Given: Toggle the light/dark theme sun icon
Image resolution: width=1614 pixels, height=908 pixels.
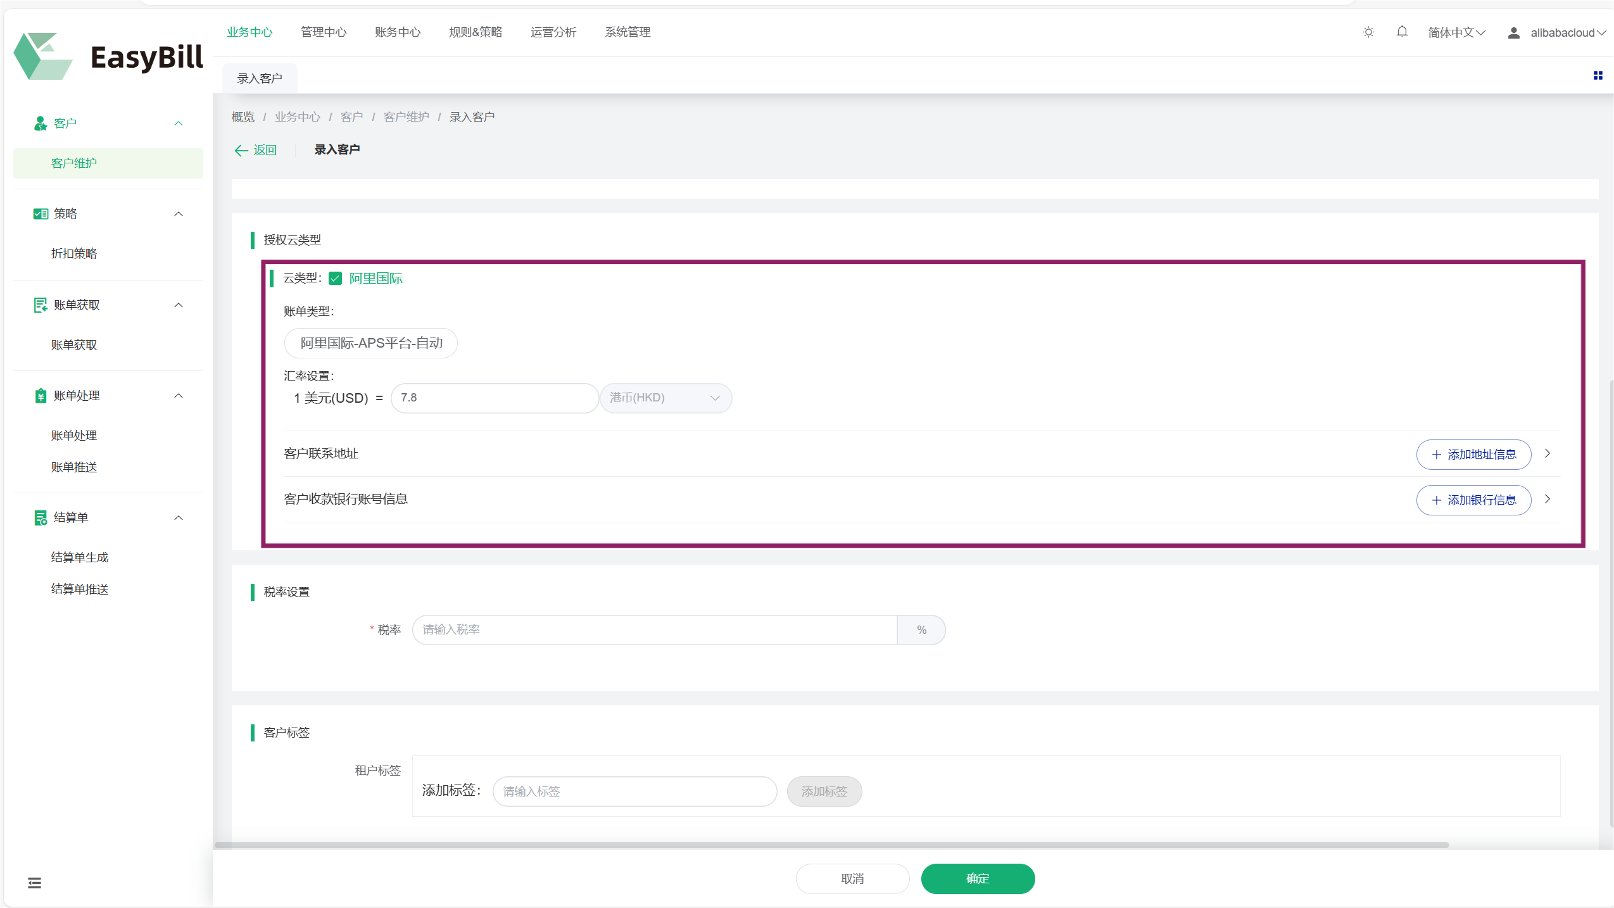Looking at the screenshot, I should [x=1368, y=32].
